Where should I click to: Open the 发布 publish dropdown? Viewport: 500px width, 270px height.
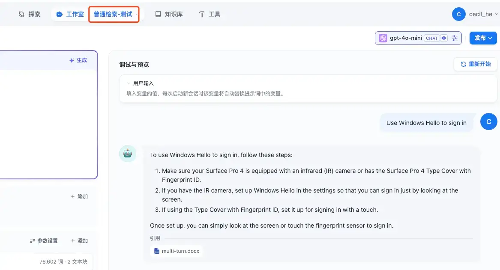click(483, 38)
